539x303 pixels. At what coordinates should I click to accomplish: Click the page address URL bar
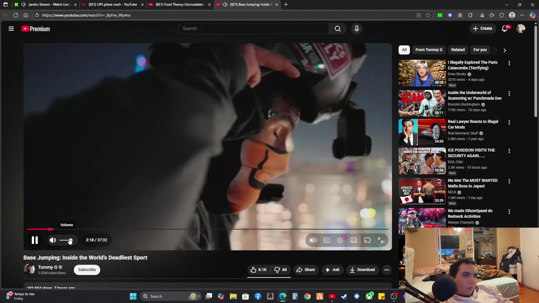[x=223, y=15]
